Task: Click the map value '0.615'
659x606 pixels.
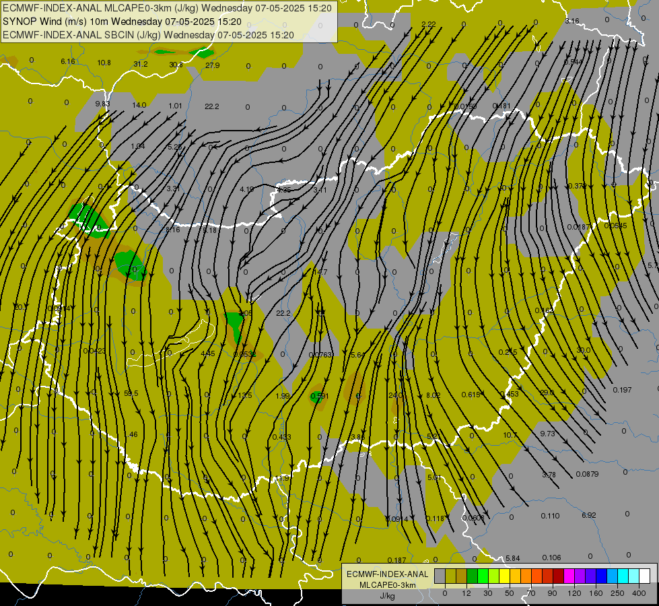Action: [x=471, y=395]
